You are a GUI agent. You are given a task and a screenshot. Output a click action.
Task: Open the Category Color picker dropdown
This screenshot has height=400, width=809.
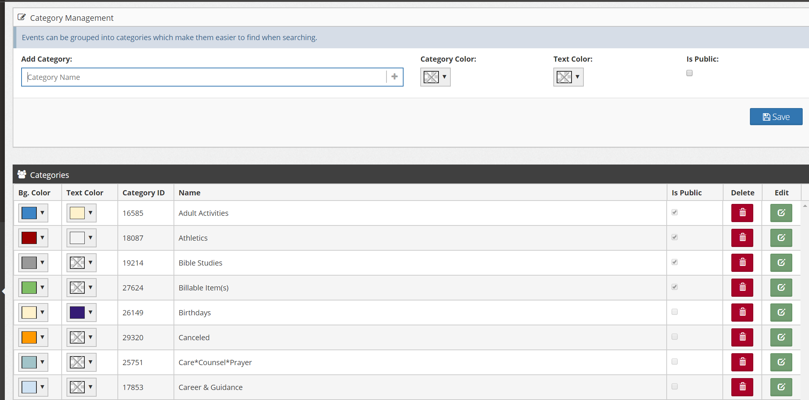[x=435, y=77]
